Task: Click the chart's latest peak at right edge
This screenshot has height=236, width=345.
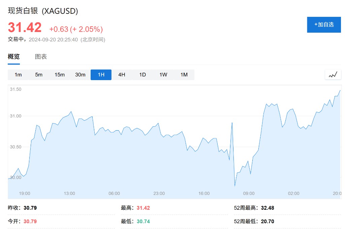Action: (340, 91)
